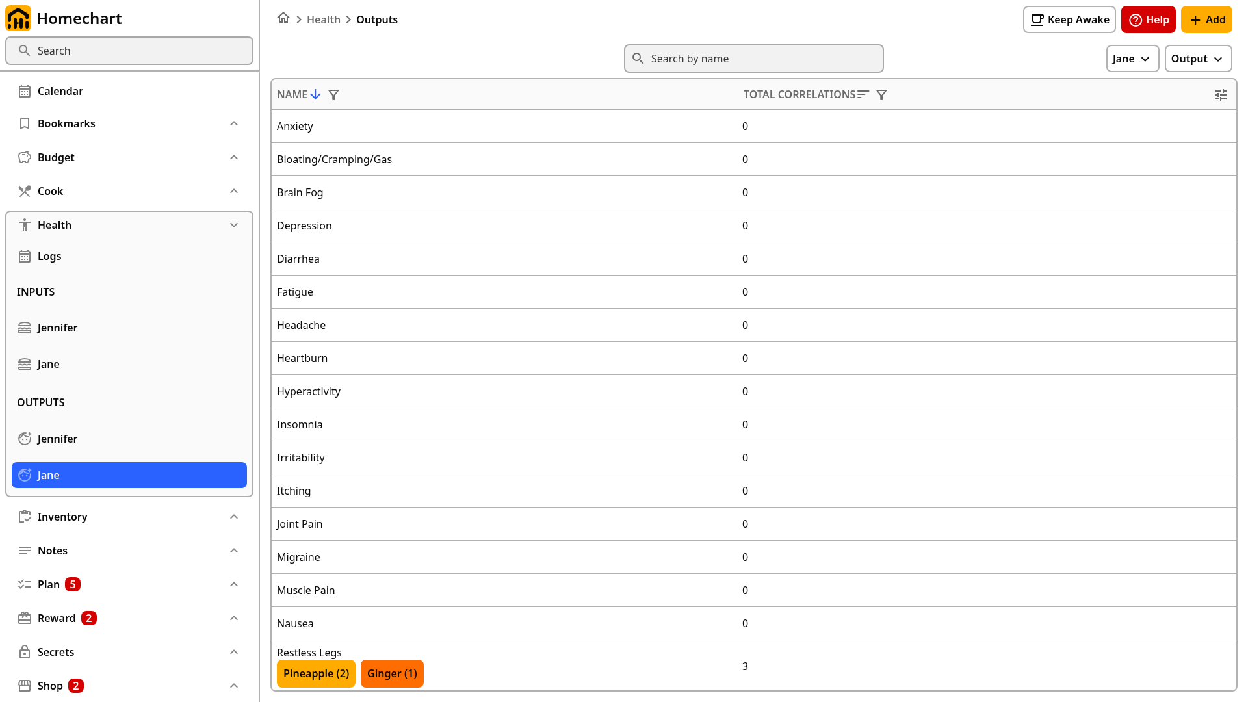Click the Health breadcrumb link
Image resolution: width=1248 pixels, height=702 pixels.
(x=324, y=19)
